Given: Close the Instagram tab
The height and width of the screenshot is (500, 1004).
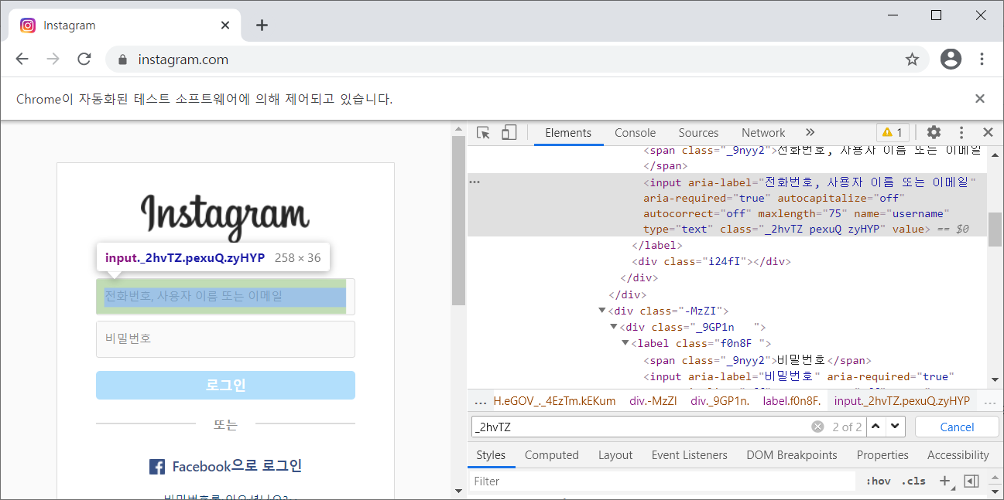Looking at the screenshot, I should point(225,25).
